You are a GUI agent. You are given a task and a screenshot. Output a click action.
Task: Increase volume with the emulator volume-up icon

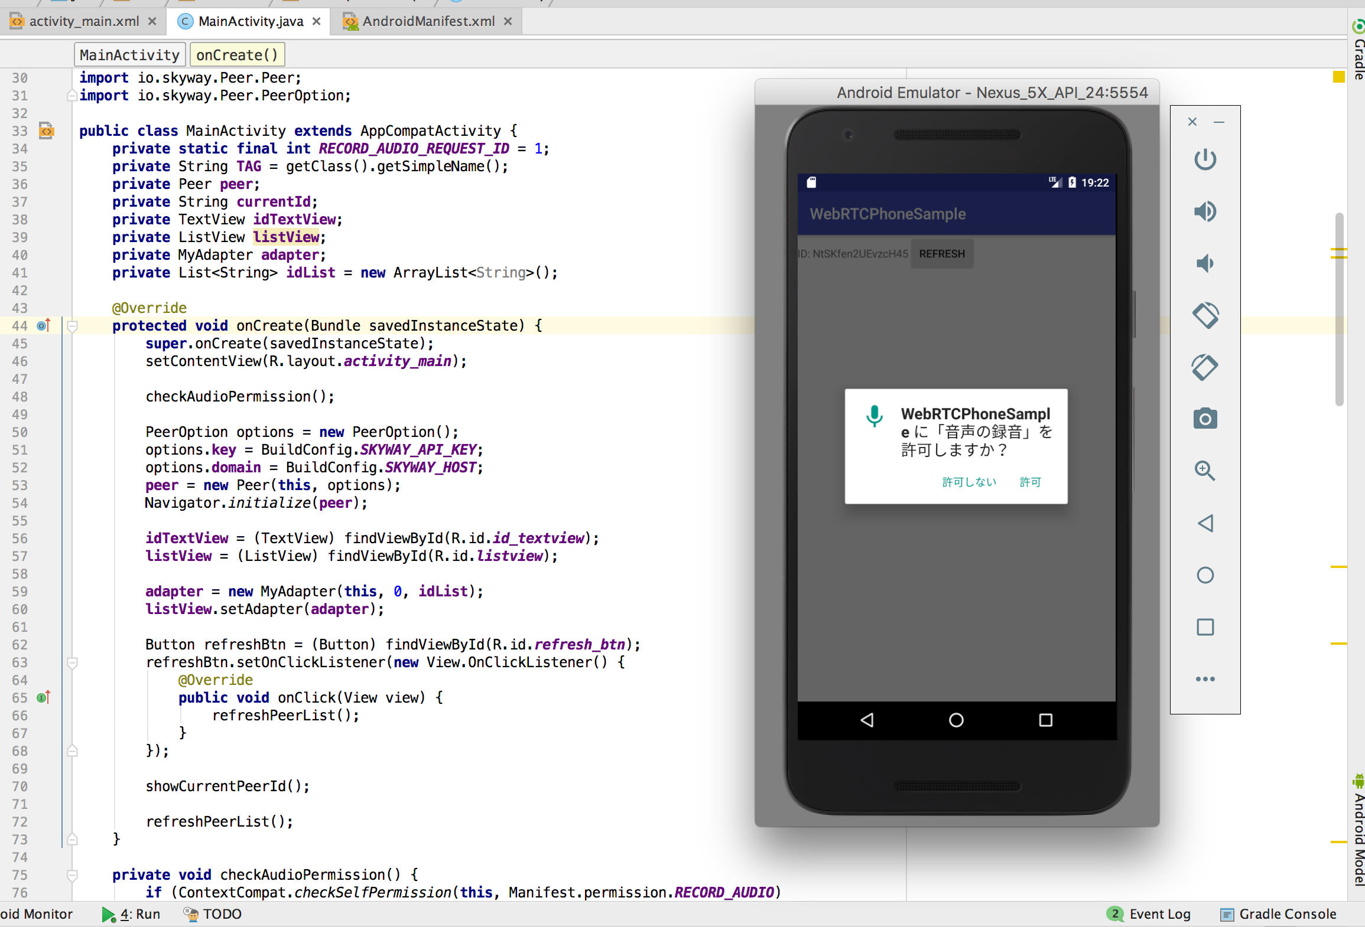coord(1205,211)
